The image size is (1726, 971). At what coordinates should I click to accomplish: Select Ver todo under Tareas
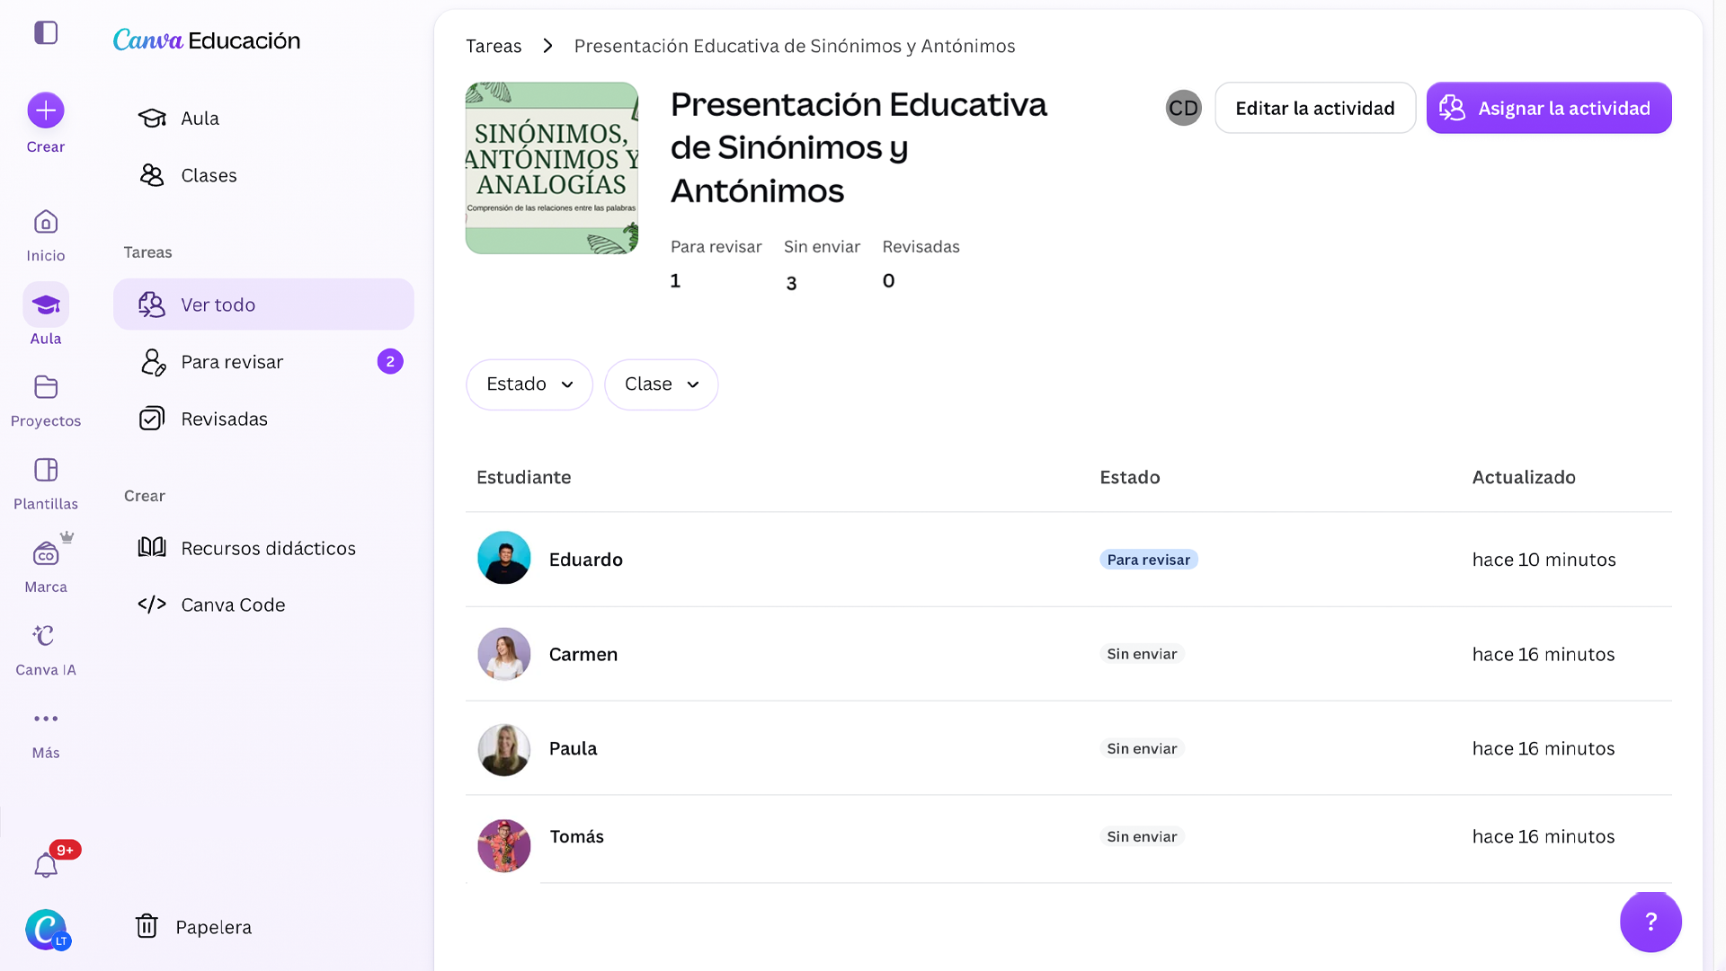pyautogui.click(x=263, y=305)
